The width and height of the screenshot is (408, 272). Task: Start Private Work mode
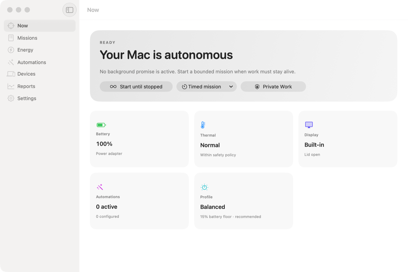point(273,87)
